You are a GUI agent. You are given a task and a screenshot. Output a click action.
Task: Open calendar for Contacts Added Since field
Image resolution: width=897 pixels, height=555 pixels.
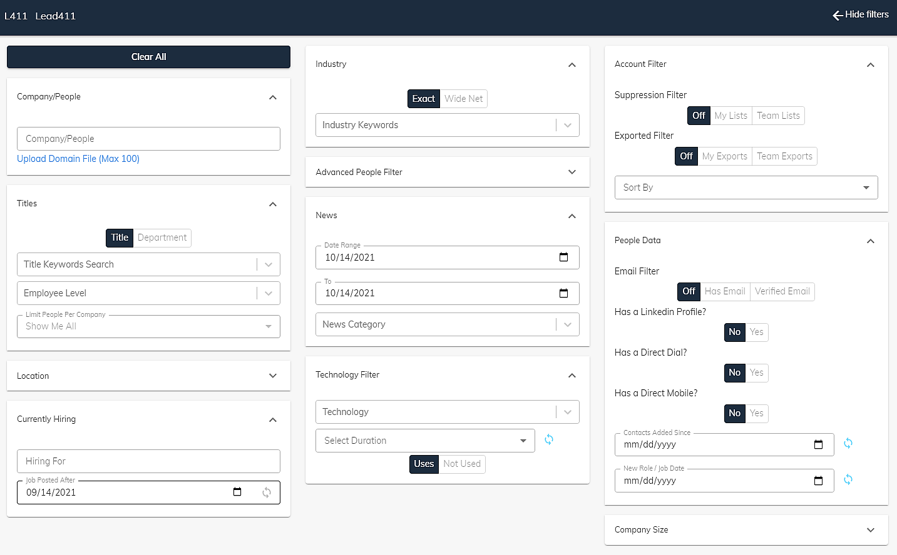[818, 444]
